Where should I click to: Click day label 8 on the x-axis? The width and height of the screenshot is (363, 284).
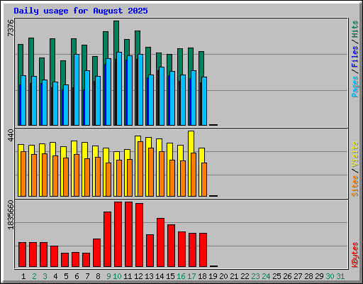(98, 276)
